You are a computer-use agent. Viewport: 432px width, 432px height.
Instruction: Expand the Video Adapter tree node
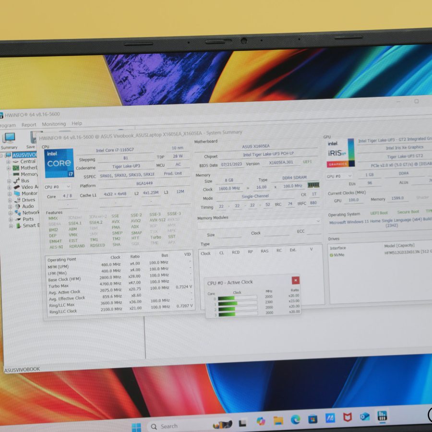click(x=10, y=187)
